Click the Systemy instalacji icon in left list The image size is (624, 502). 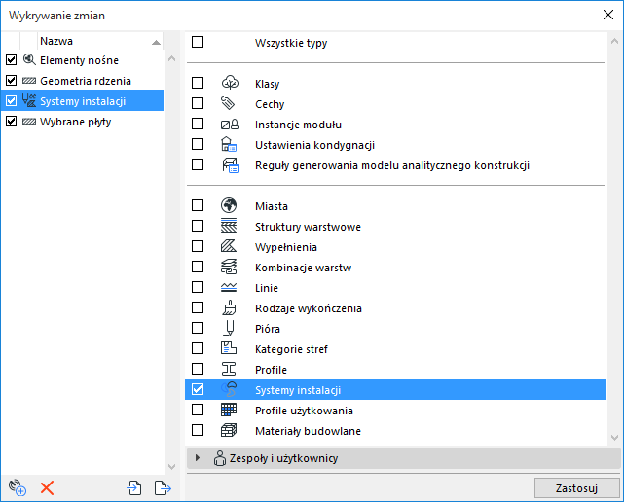pos(29,100)
